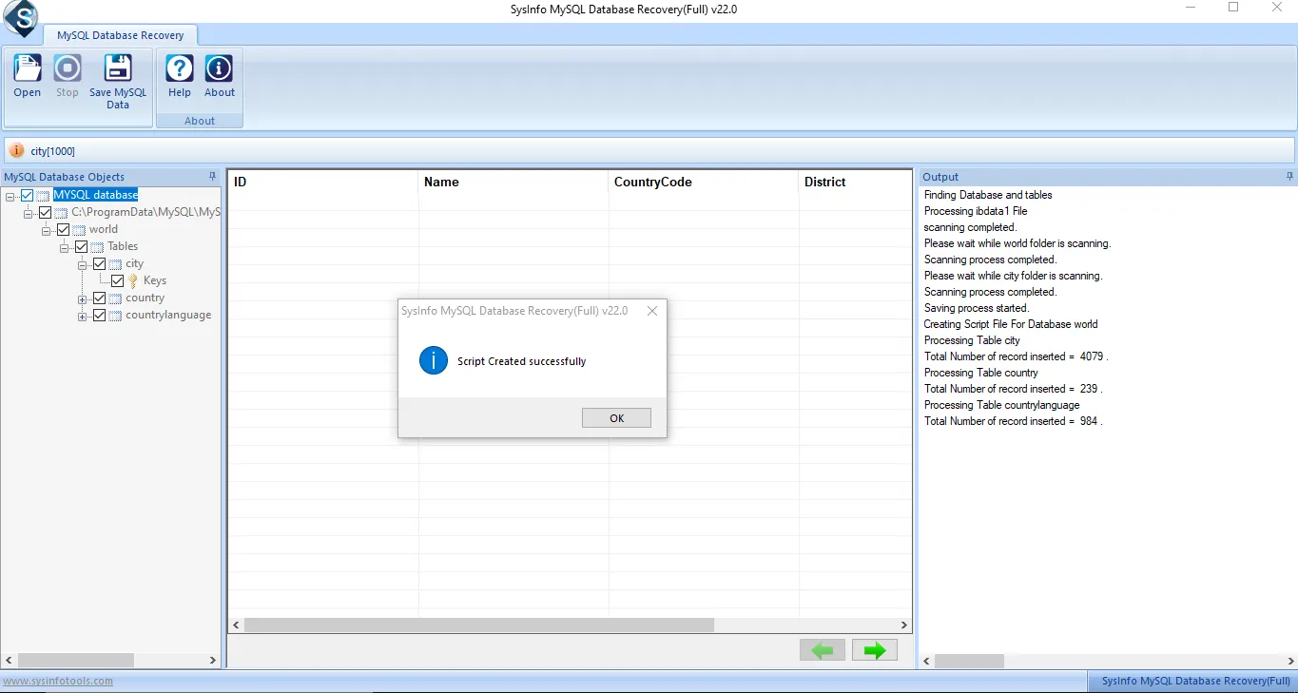The image size is (1298, 693).
Task: Toggle the countrylanguage table checkbox
Action: [x=99, y=316]
